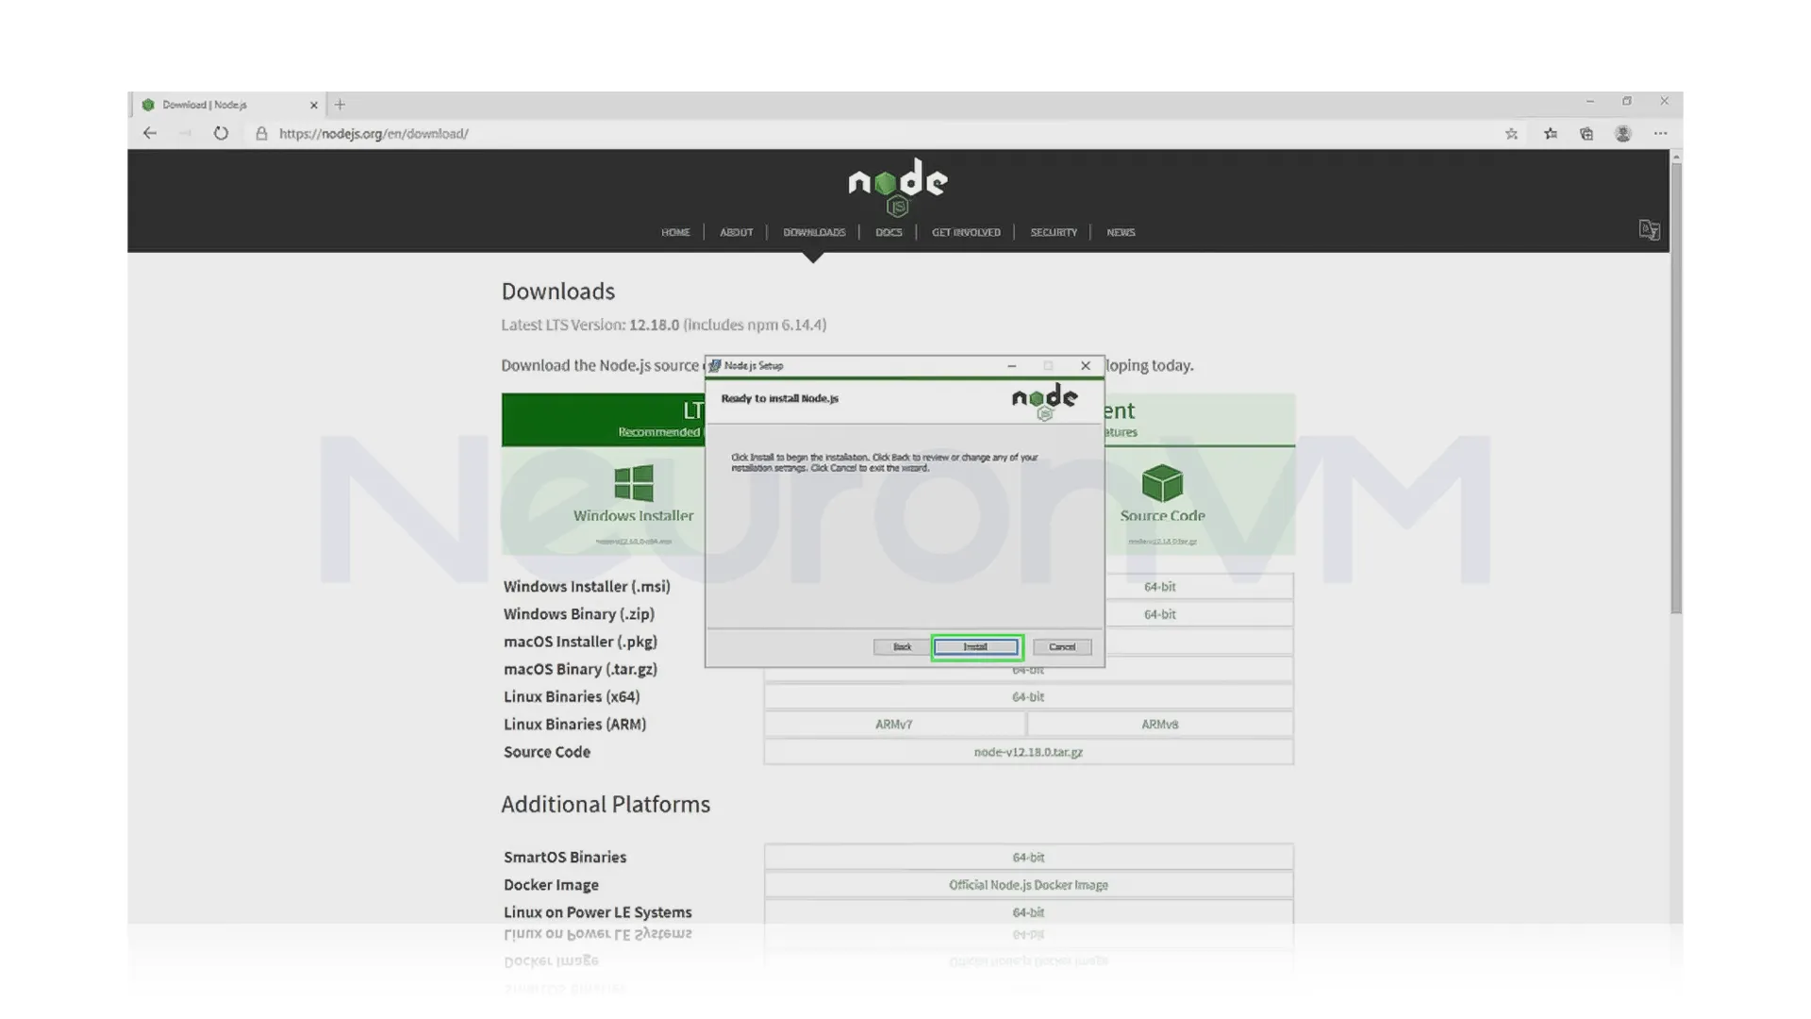Open the user profile avatar

tap(1623, 134)
